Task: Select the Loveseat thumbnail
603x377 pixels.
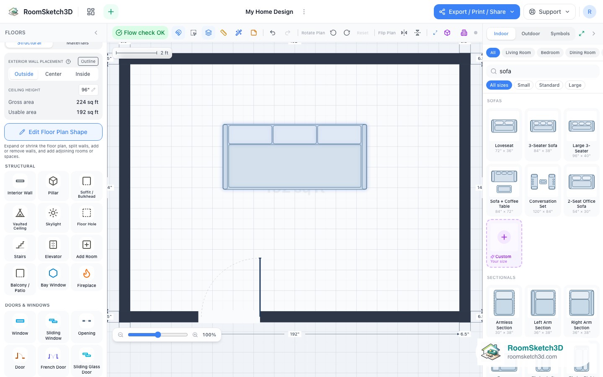Action: [x=504, y=135]
